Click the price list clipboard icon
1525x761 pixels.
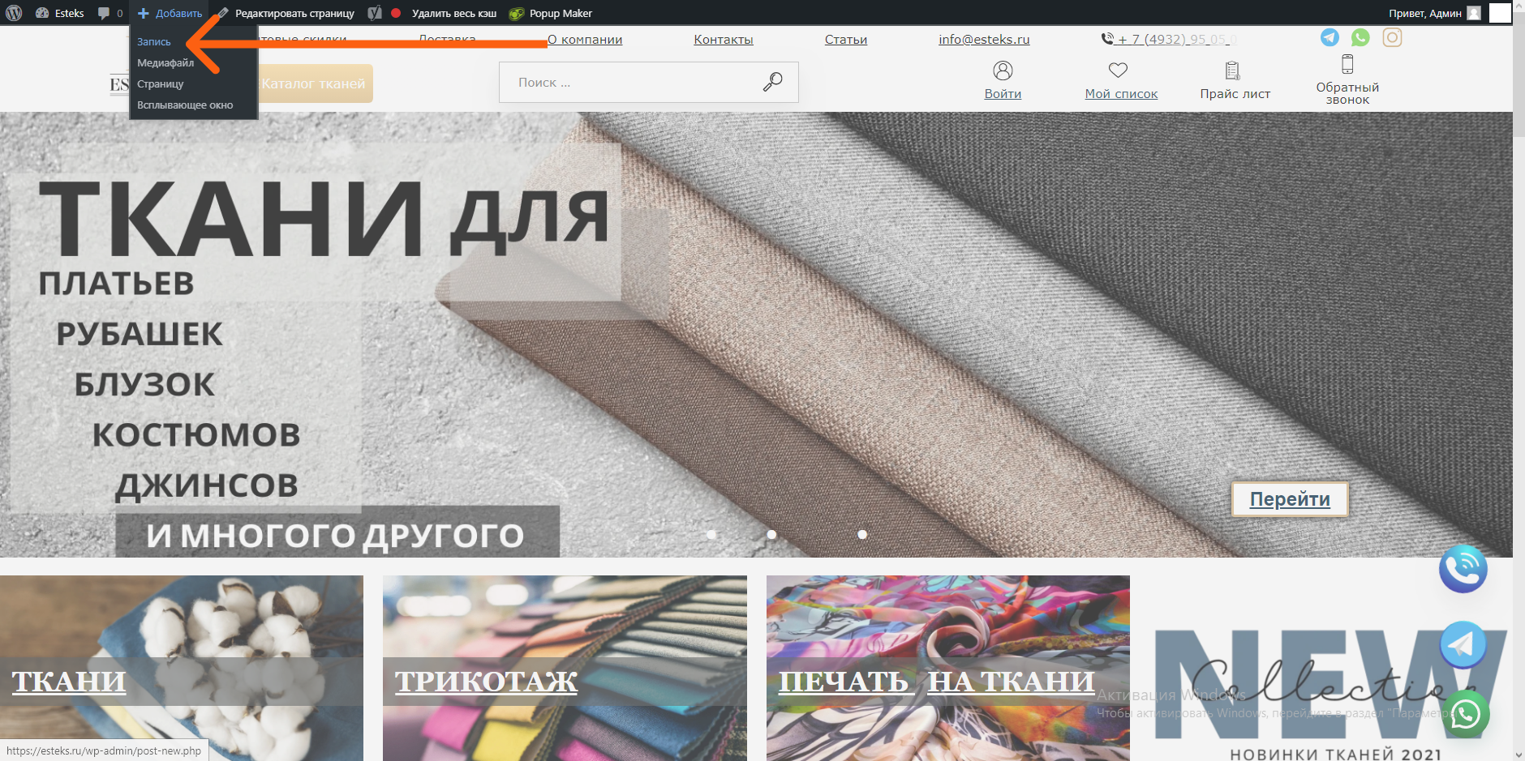pos(1232,71)
